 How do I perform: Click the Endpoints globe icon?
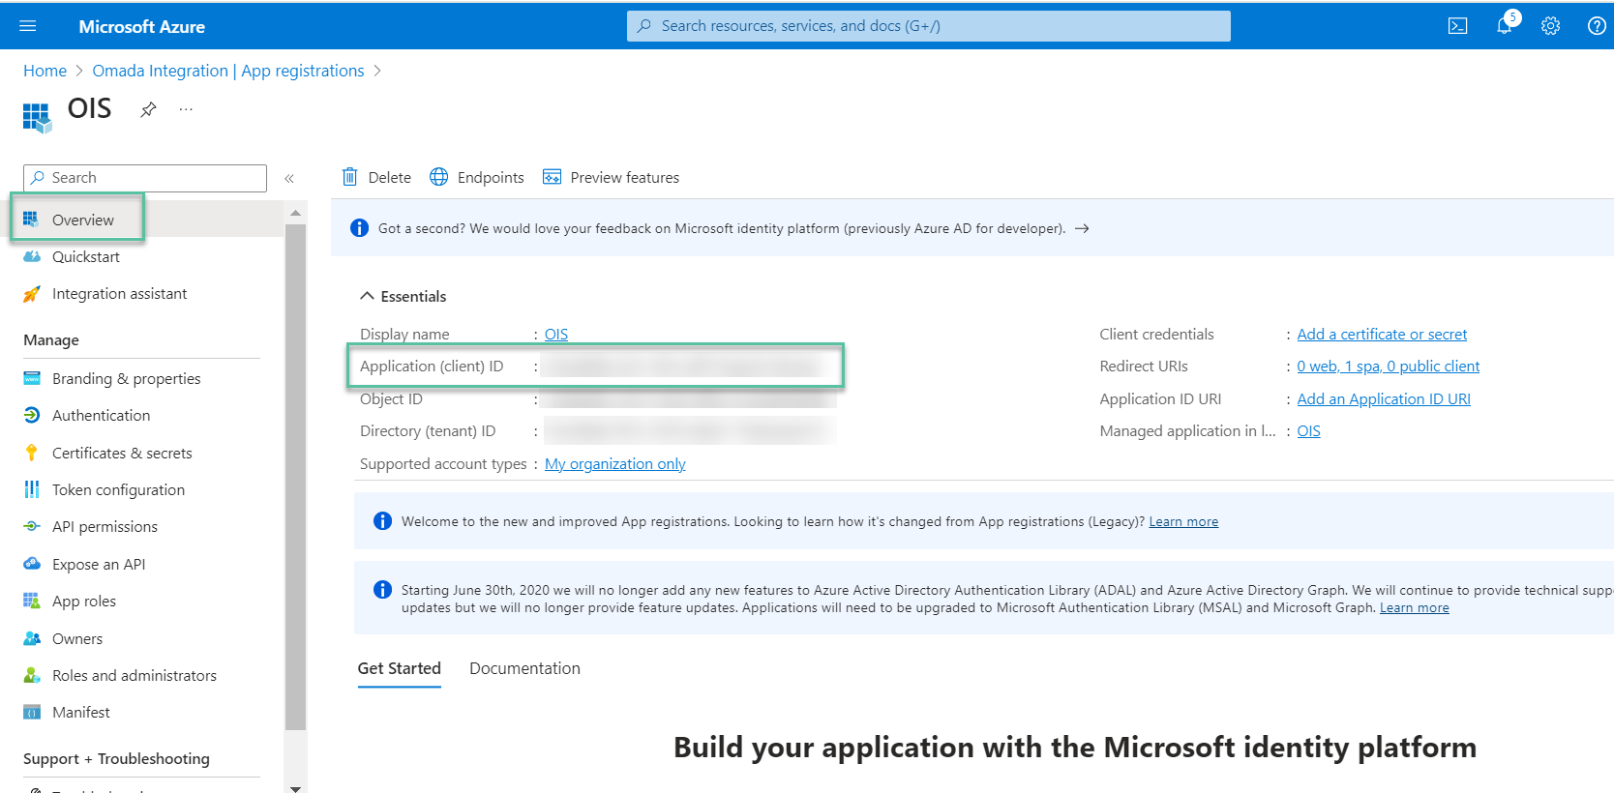click(x=439, y=177)
